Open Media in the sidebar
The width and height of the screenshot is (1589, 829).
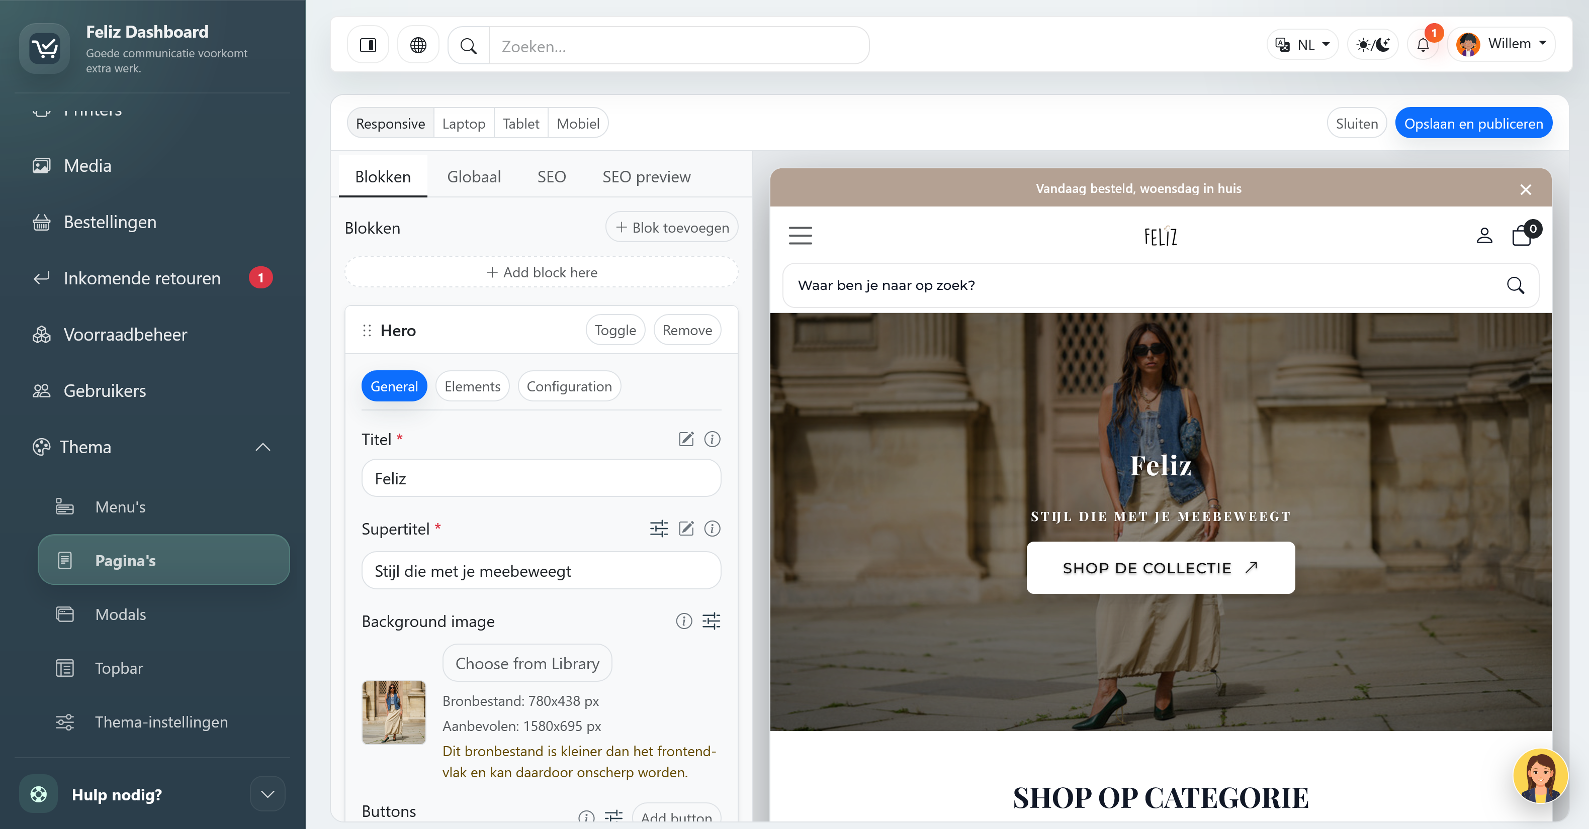87,165
